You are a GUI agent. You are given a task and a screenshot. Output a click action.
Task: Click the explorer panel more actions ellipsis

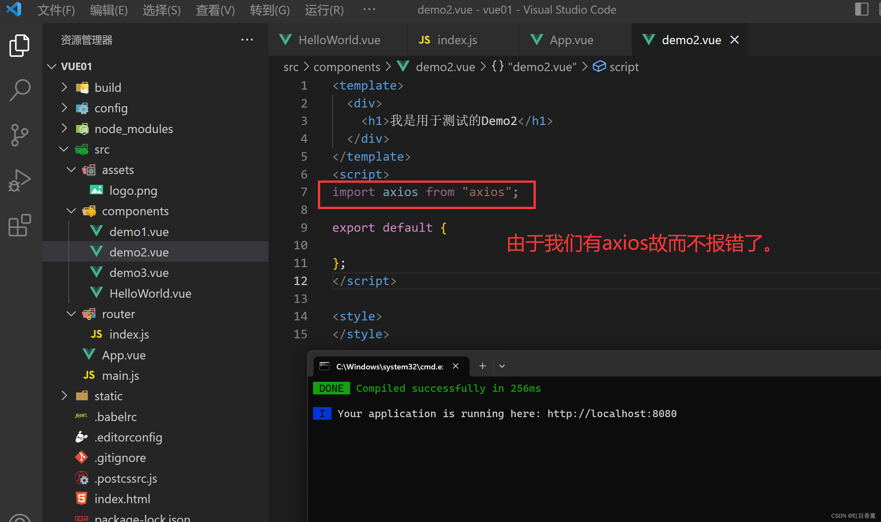(247, 40)
